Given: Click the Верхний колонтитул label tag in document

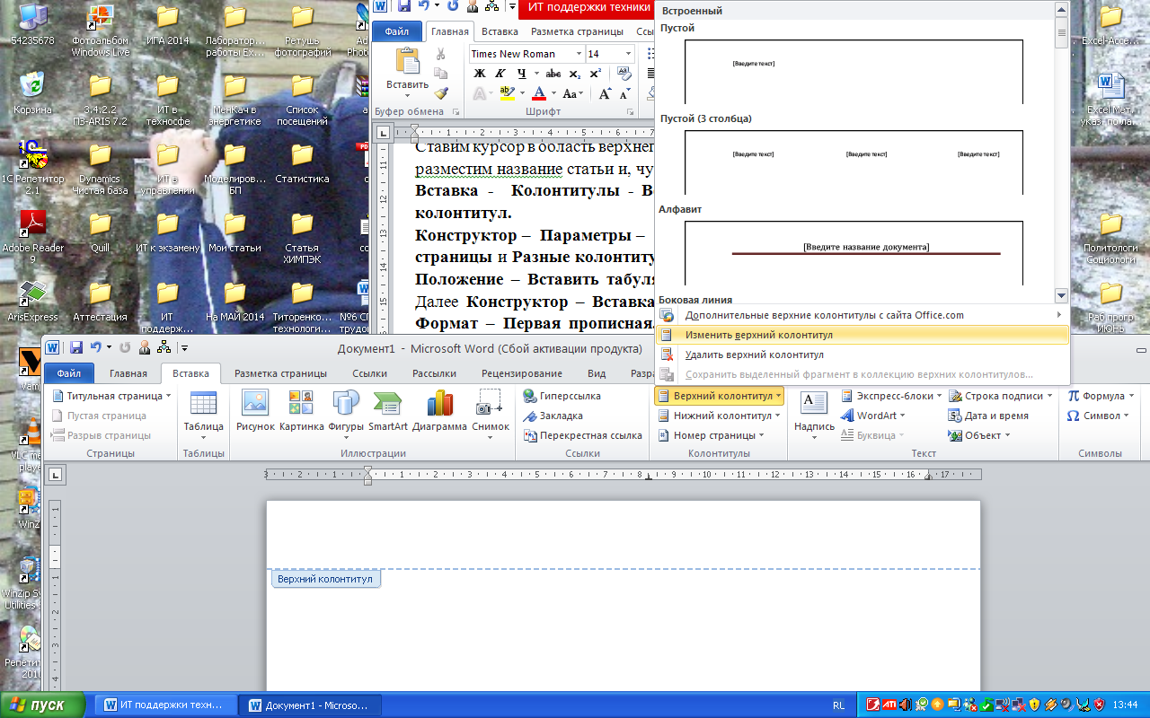Looking at the screenshot, I should point(325,580).
